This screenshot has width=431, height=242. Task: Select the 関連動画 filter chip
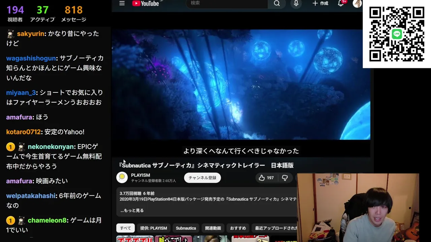point(213,228)
